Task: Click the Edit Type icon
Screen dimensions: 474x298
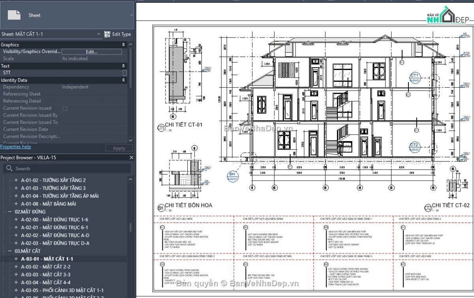Action: coord(107,34)
